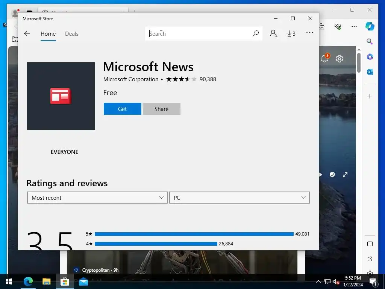Open the sign-in account icon
385x289 pixels.
click(274, 33)
